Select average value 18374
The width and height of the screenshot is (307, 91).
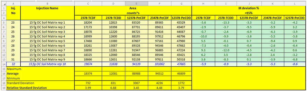(x=88, y=73)
